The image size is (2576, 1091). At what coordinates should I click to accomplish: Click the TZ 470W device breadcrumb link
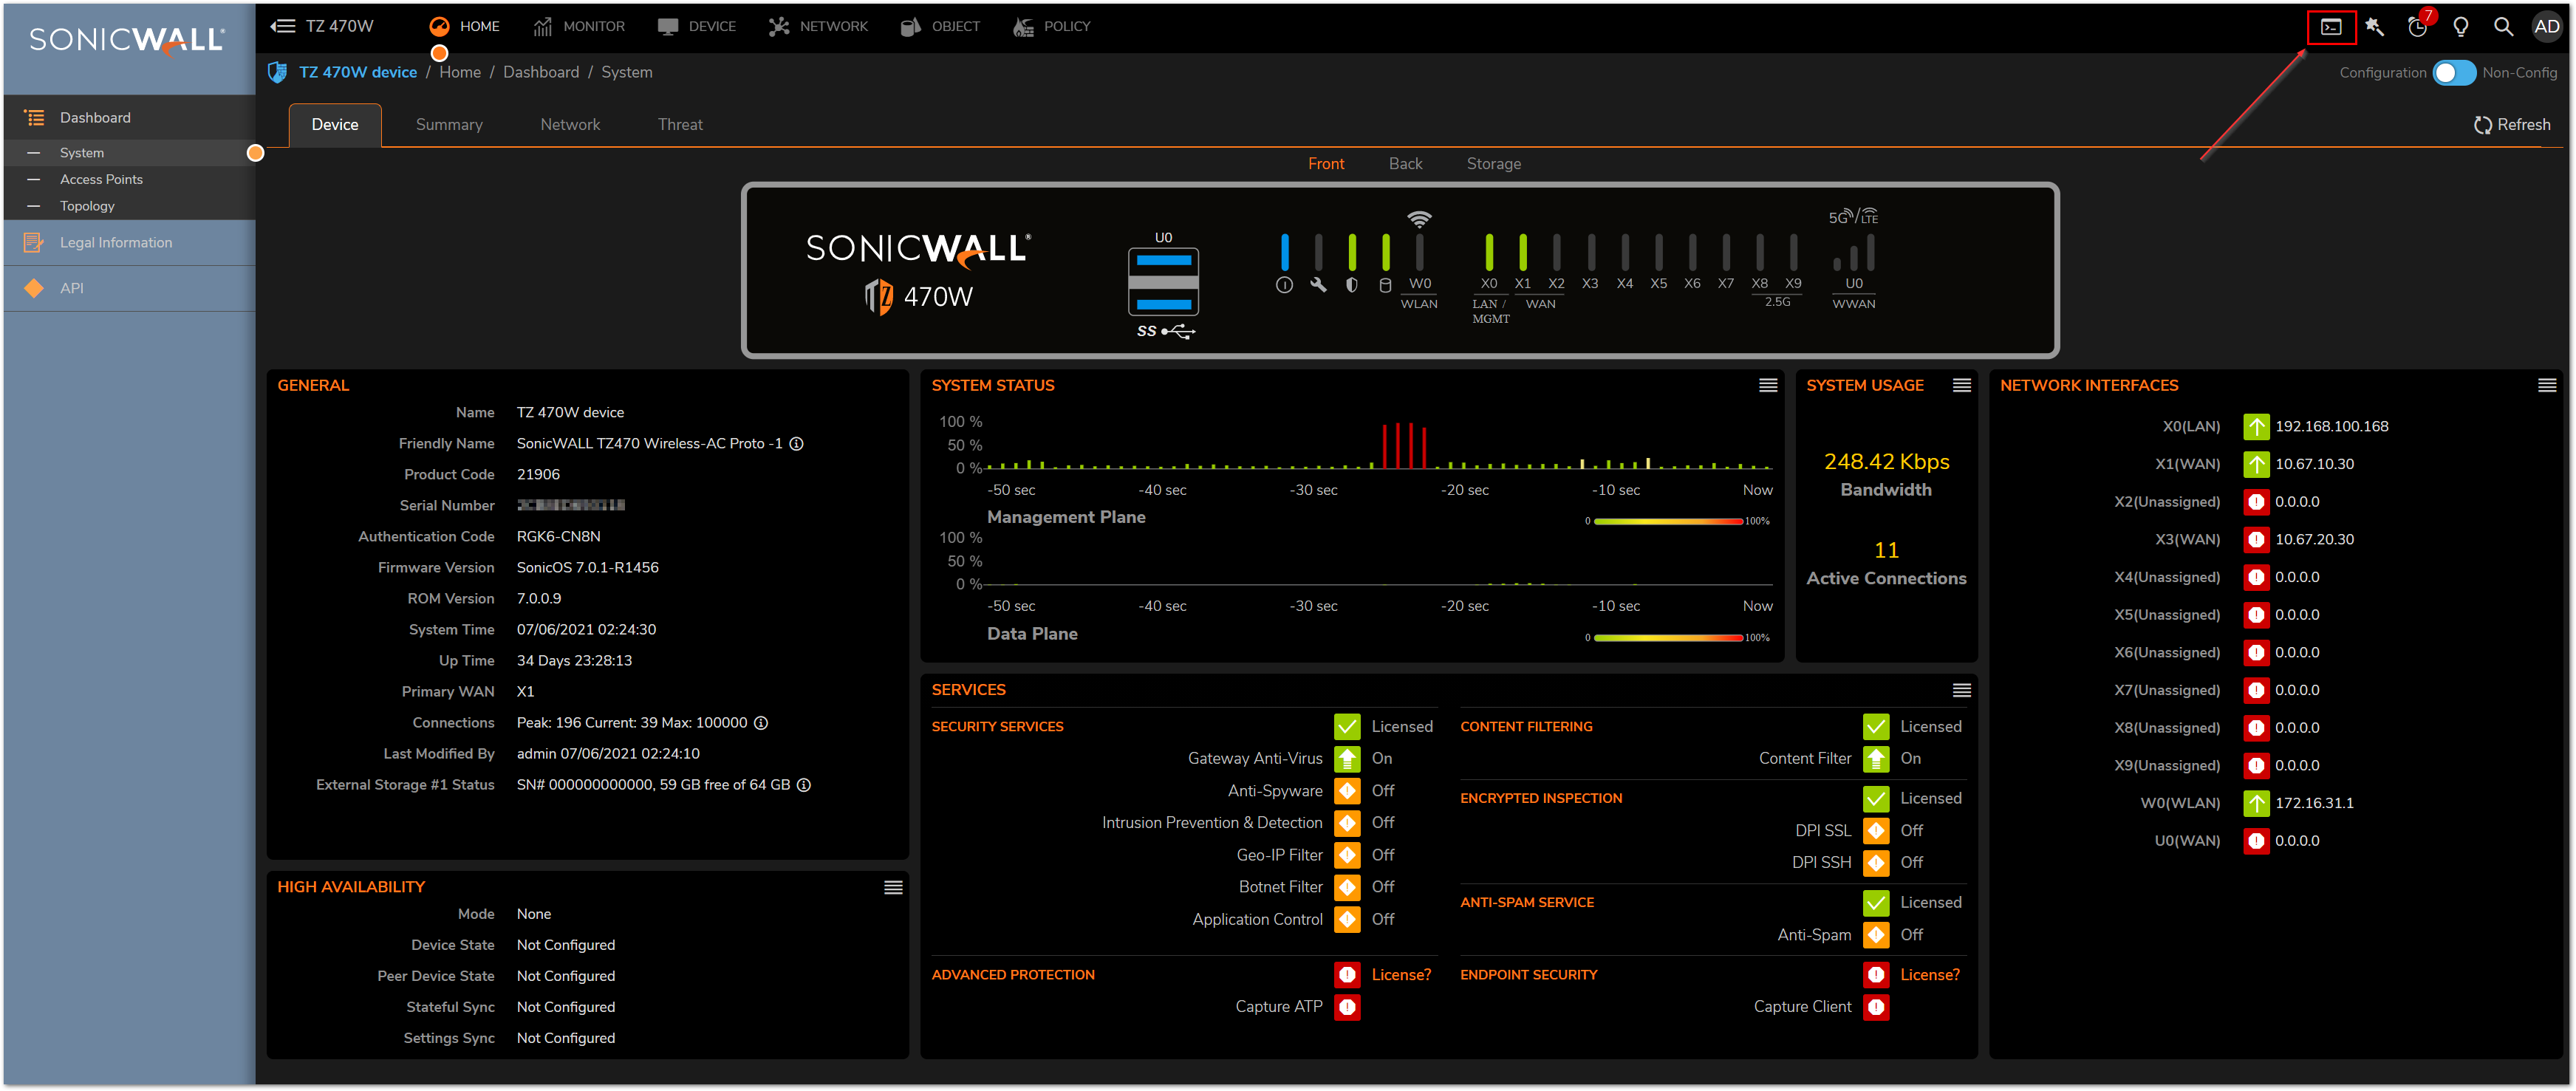point(358,73)
